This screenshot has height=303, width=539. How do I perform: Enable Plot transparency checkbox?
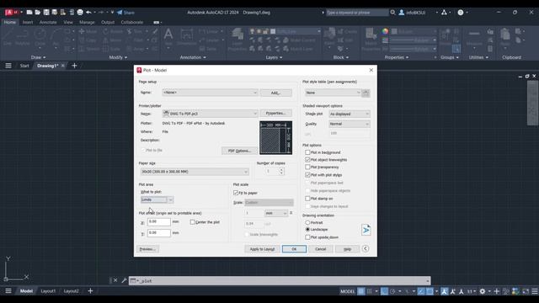307,167
